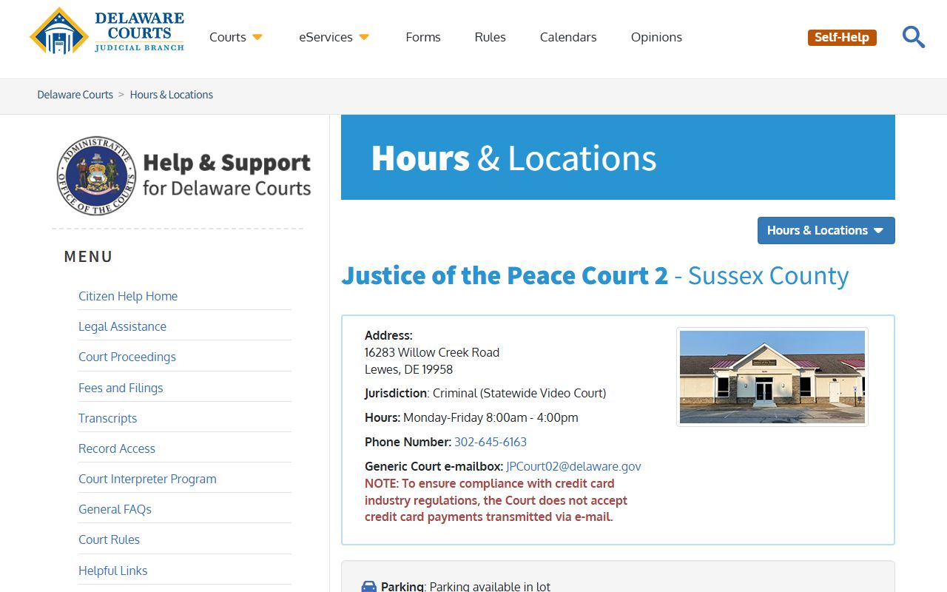Open Forms in the top navigation
The height and width of the screenshot is (592, 947).
pyautogui.click(x=423, y=37)
